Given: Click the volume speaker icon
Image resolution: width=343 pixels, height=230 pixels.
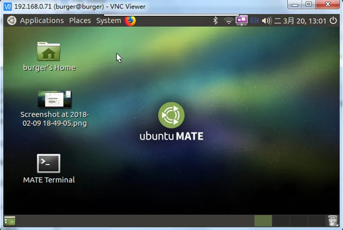Looking at the screenshot, I should point(267,21).
